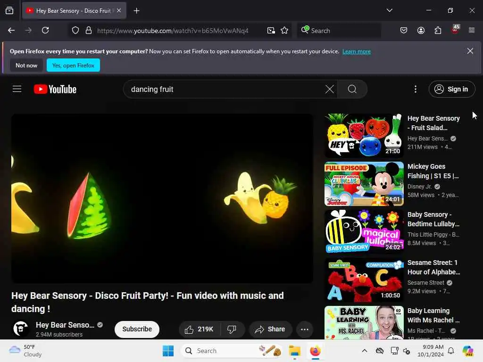483x362 pixels.
Task: Like the video with the thumbs up icon
Action: pyautogui.click(x=200, y=329)
